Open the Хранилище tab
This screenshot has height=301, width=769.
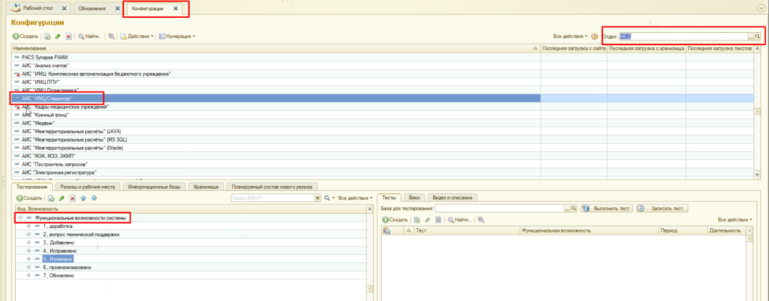[205, 186]
